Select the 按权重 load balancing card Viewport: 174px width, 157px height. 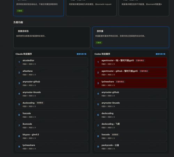click(130, 37)
